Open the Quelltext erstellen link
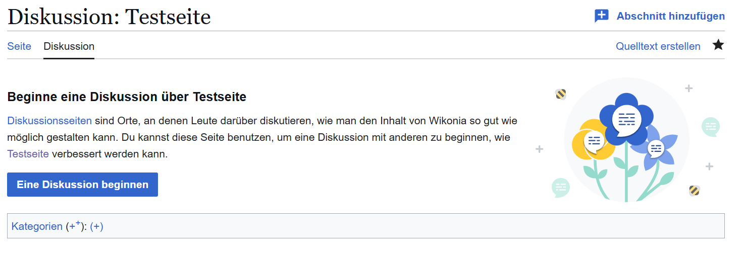Screen dimensions: 742x257 658,46
